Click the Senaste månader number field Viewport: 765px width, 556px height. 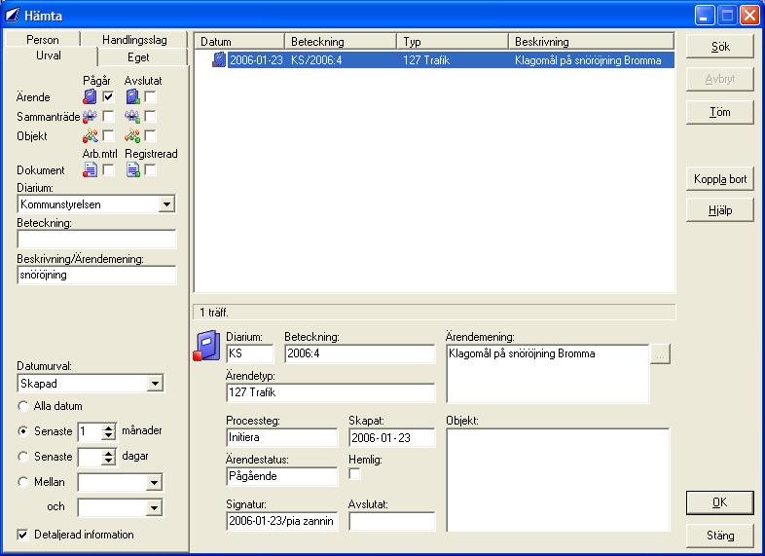[x=90, y=431]
